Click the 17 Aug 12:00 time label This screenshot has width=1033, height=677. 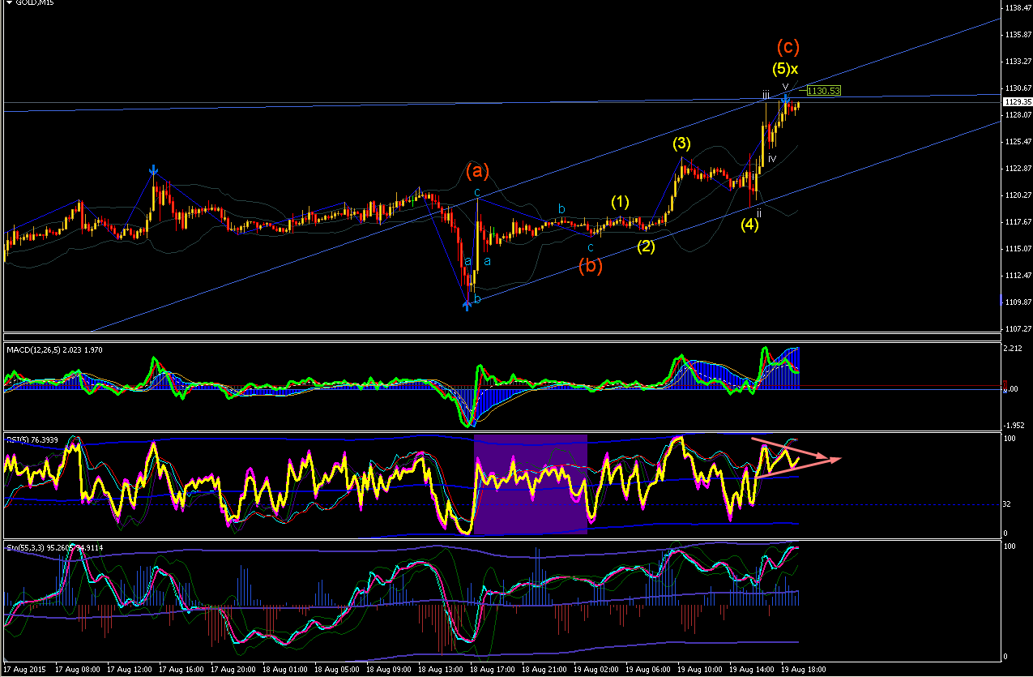[130, 670]
